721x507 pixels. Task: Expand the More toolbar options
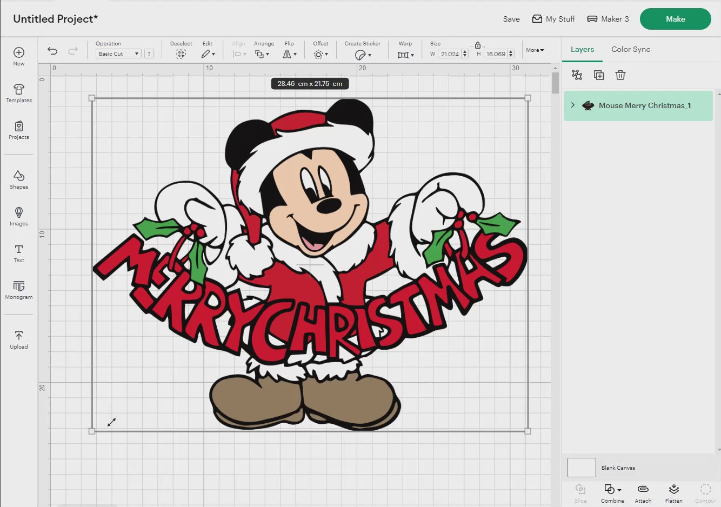[x=535, y=50]
